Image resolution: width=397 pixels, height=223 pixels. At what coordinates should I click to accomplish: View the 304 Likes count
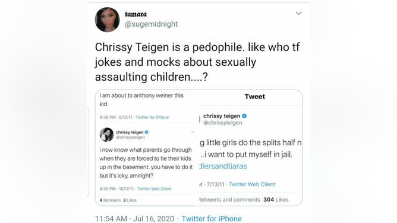coord(276,199)
